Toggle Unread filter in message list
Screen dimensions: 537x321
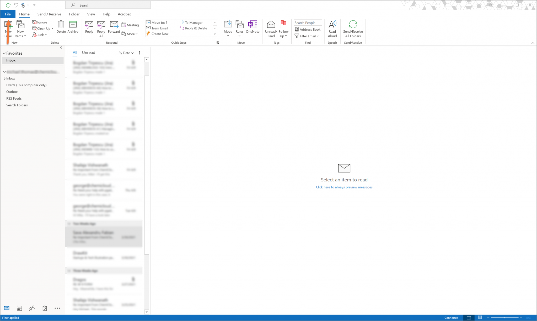[x=88, y=53]
